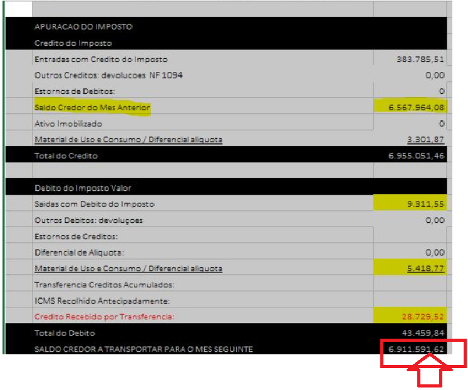Click the 'Estornos de Creditos:' label
468x390 pixels.
pos(76,237)
